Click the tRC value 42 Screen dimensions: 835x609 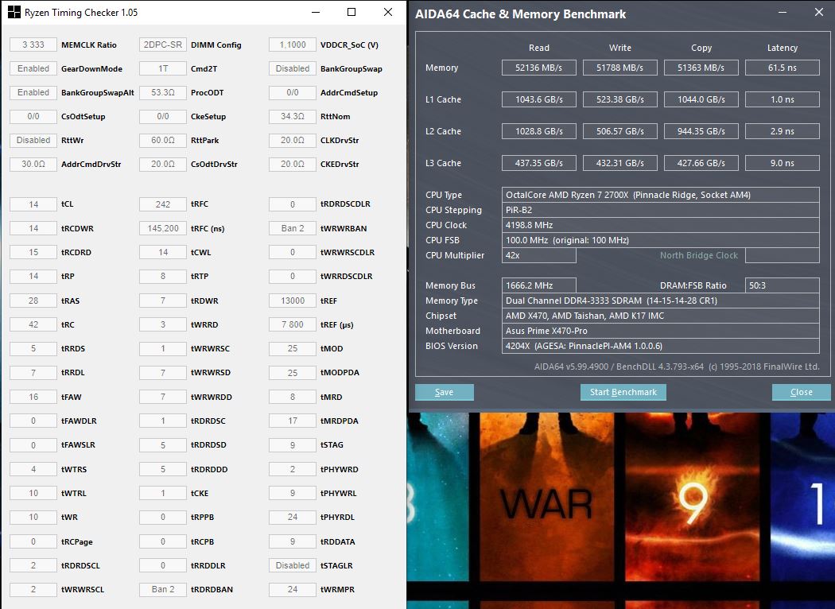(x=33, y=324)
